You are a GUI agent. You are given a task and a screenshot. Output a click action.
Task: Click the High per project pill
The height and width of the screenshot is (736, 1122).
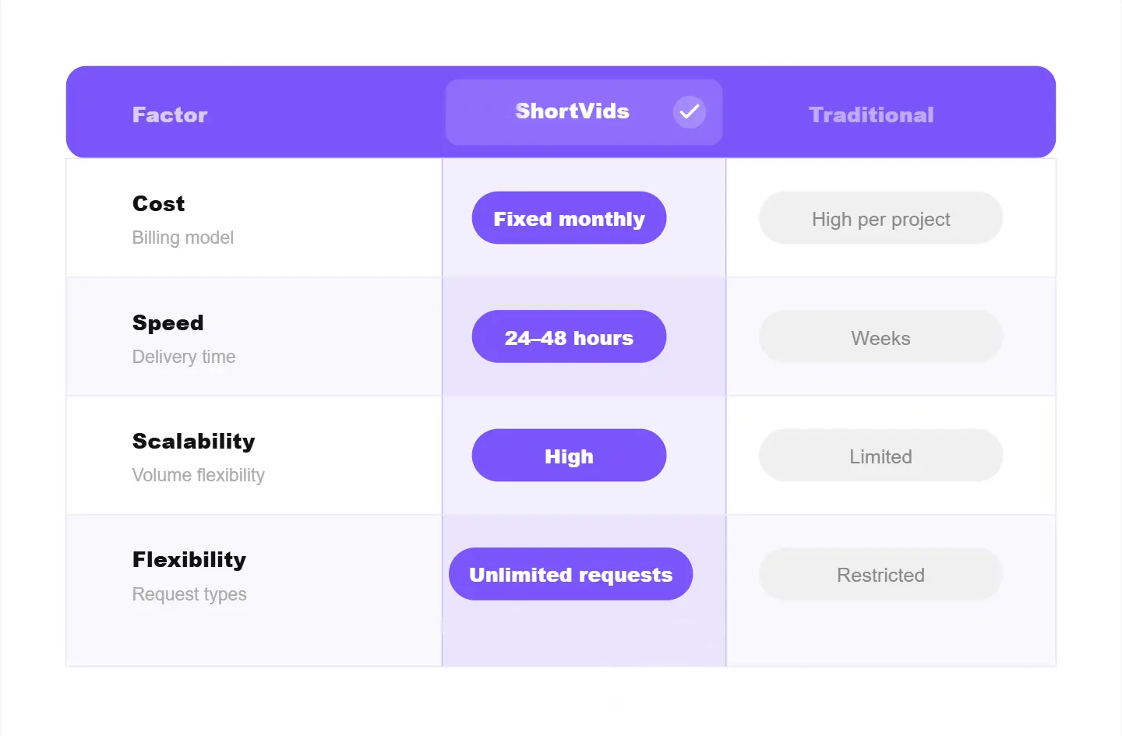pos(880,219)
